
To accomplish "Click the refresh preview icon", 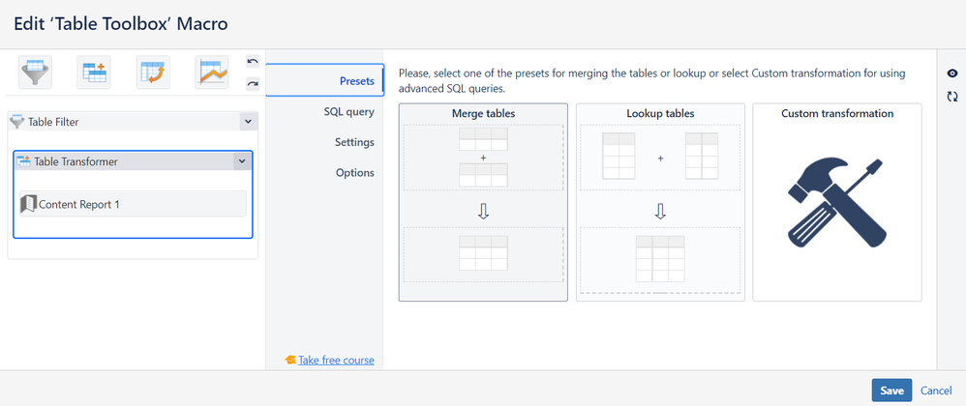I will (952, 97).
